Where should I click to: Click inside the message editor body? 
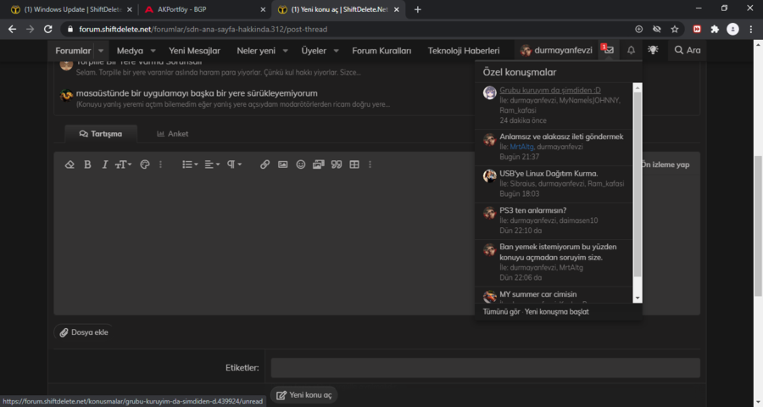coord(264,246)
